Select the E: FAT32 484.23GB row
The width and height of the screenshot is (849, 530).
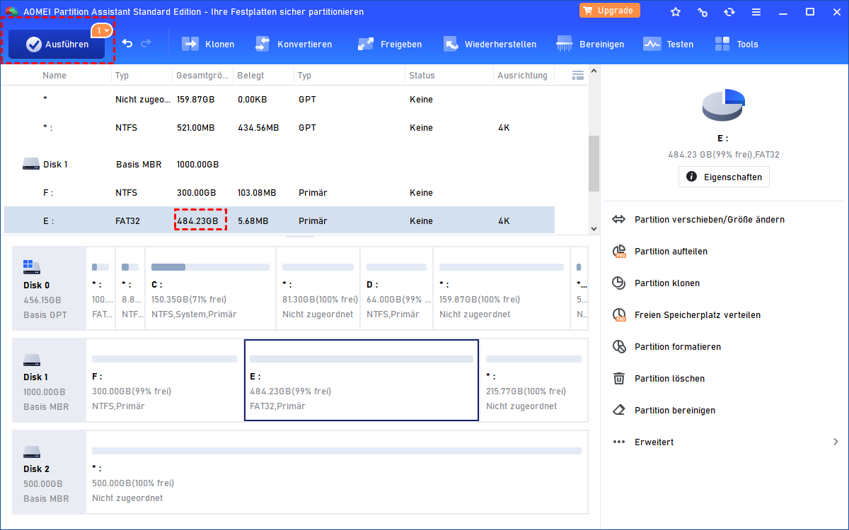279,220
